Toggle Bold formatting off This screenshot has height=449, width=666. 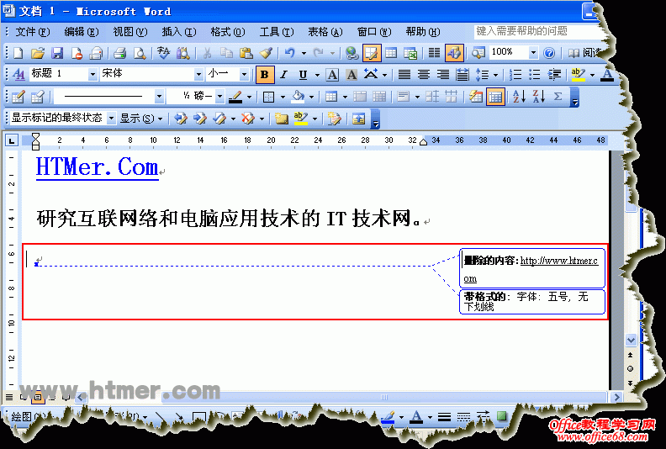(265, 75)
